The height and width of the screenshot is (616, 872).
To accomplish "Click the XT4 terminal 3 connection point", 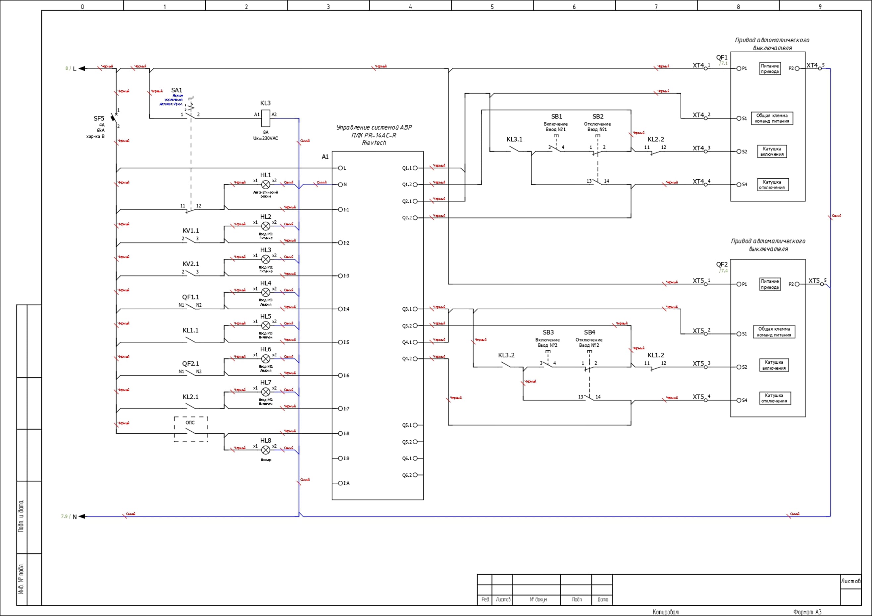I will tap(706, 151).
